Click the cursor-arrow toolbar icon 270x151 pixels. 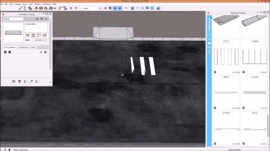126,8
